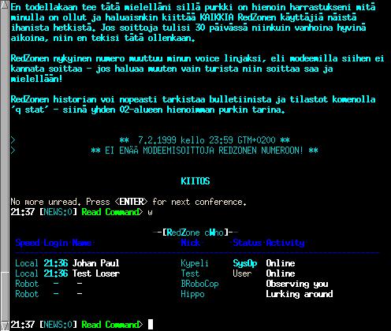Image resolution: width=391 pixels, height=331 pixels.
Task: Click the Hippo nick entry
Action: [192, 294]
